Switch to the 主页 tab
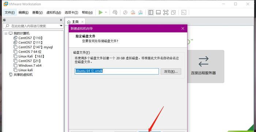 [75, 22]
